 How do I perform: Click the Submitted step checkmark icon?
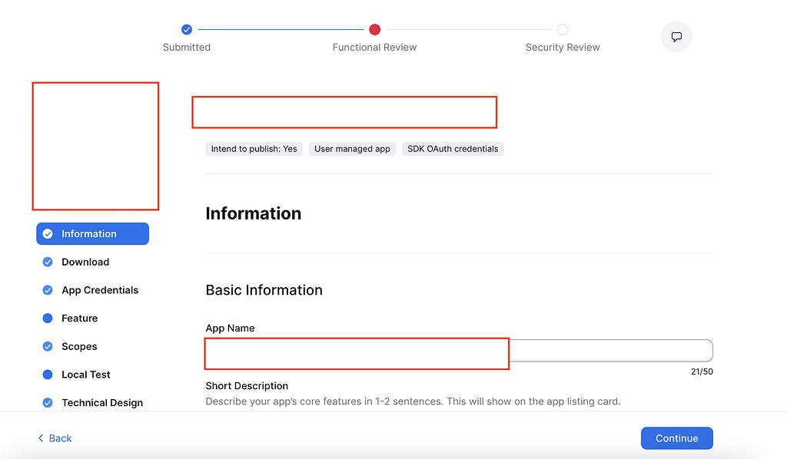(x=187, y=29)
